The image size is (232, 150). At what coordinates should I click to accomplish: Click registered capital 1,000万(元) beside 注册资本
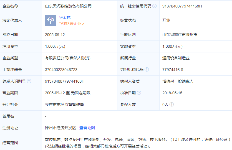pyautogui.click(x=55, y=46)
